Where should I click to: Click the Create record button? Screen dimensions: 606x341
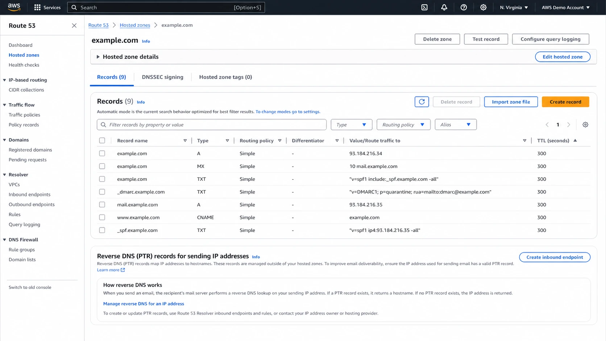click(x=565, y=102)
